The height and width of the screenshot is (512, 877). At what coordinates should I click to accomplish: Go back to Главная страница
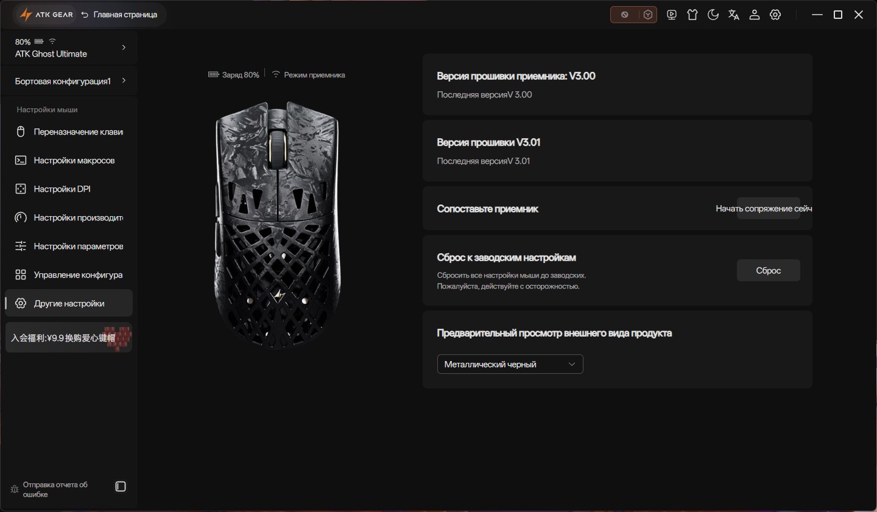(x=119, y=15)
